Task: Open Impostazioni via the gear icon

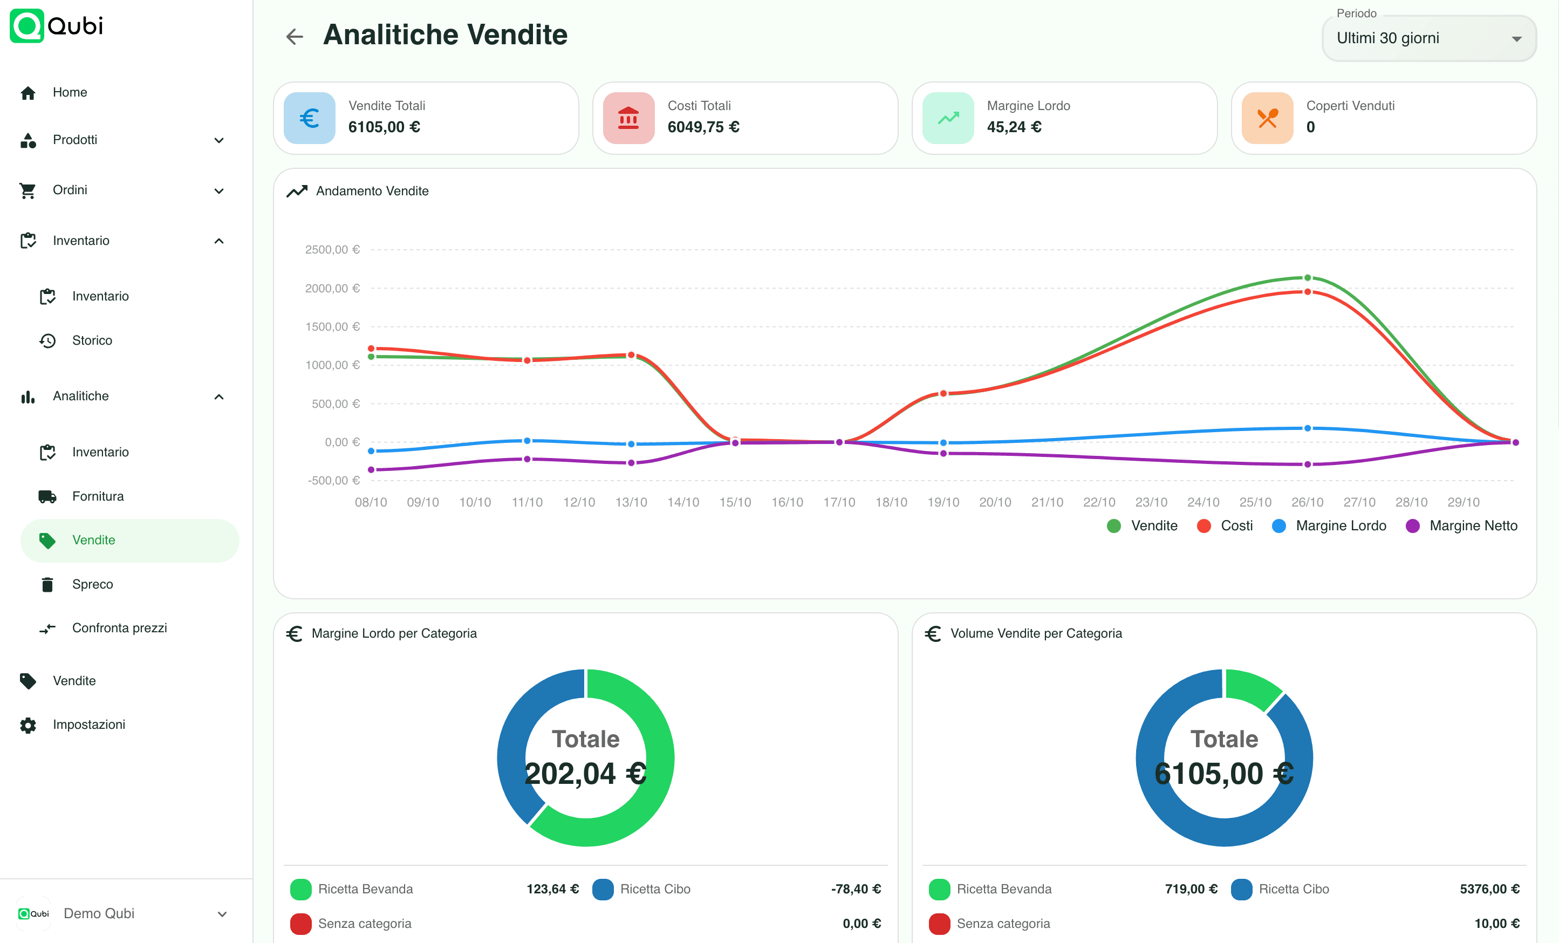Action: point(29,725)
